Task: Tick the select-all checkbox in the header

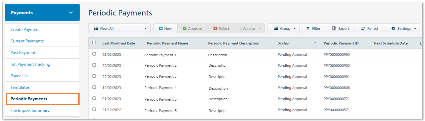Action: coord(94,43)
